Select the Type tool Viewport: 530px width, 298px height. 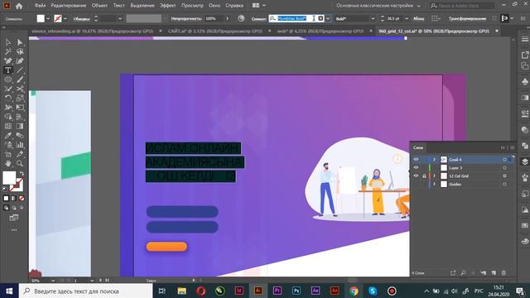(x=8, y=70)
